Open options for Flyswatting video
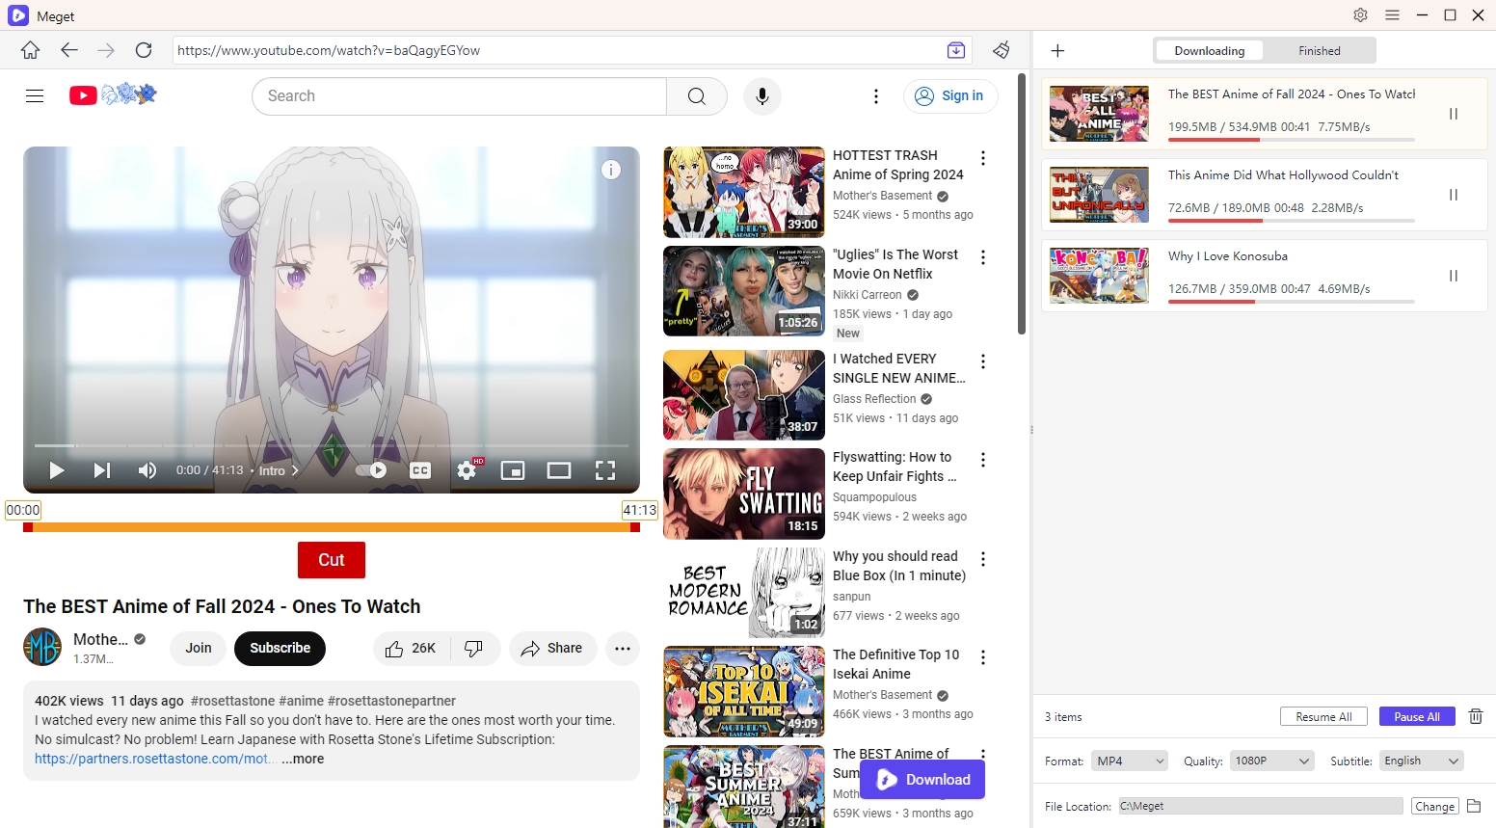Screen dimensions: 1496x828 coord(983,460)
